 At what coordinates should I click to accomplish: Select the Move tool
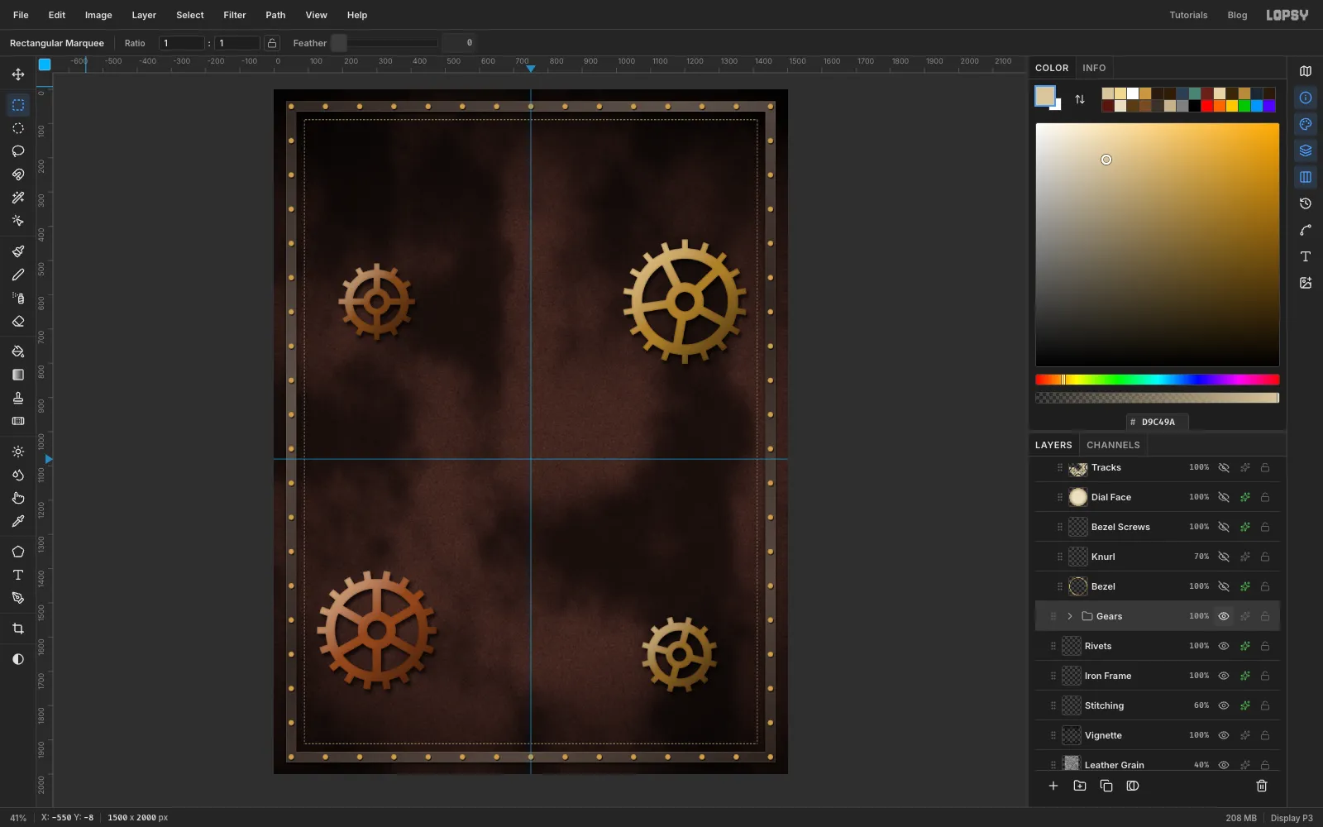tap(18, 74)
